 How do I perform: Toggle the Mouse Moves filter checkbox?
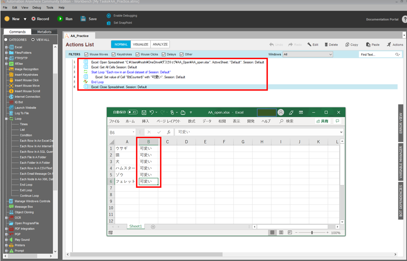tap(87, 55)
